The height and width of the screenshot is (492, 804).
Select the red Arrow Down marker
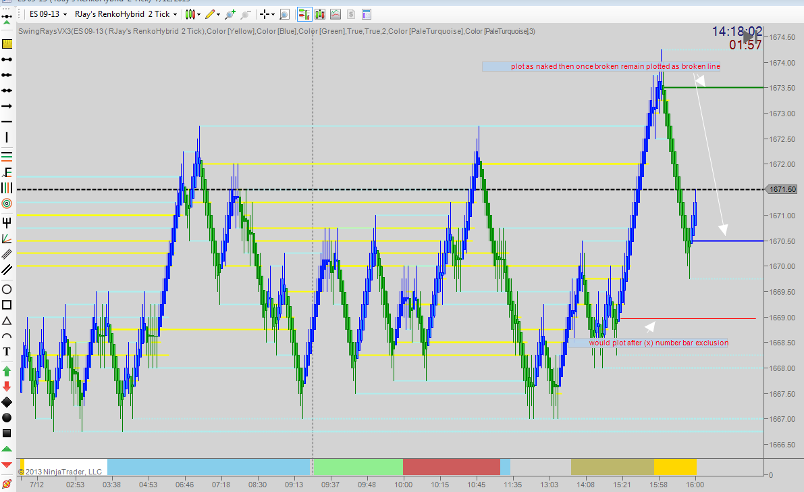[7, 386]
